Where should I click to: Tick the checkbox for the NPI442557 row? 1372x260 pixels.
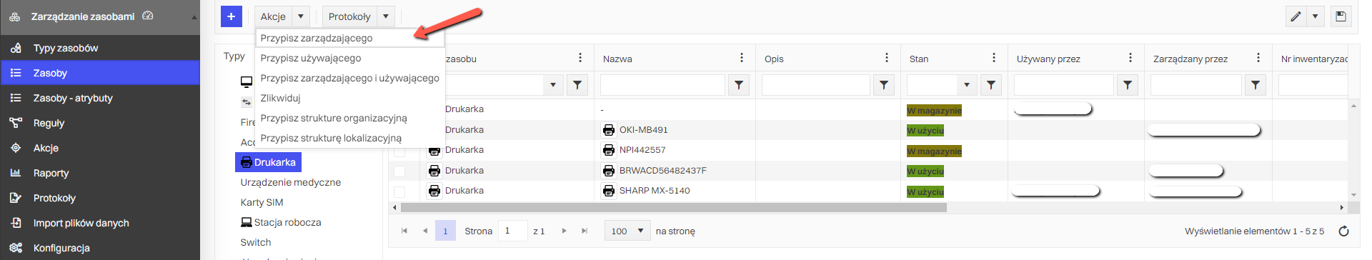[x=399, y=151]
